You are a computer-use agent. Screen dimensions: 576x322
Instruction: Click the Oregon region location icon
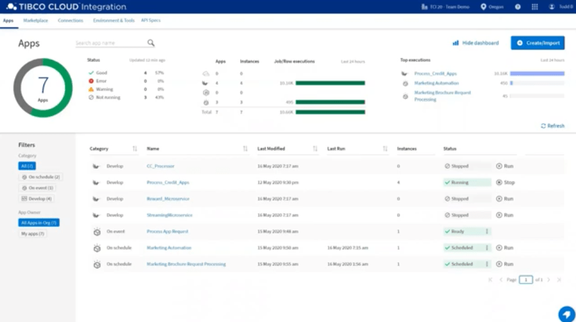point(484,7)
